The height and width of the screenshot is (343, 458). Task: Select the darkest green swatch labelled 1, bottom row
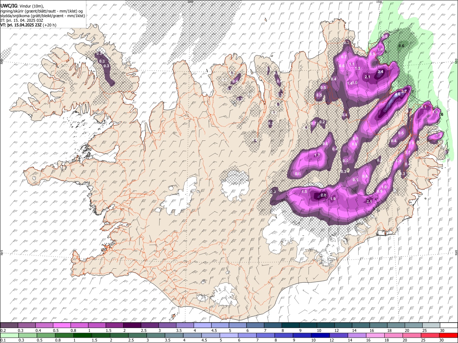[x=83, y=335]
